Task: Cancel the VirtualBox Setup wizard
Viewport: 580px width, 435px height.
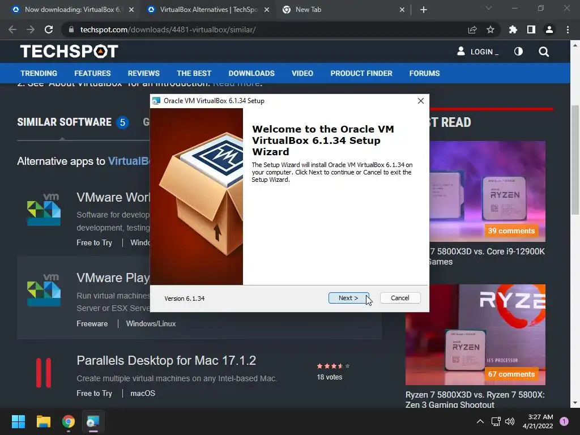Action: point(400,298)
